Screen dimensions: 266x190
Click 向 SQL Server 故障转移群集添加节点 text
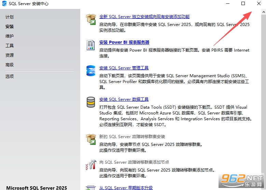tap(134, 162)
